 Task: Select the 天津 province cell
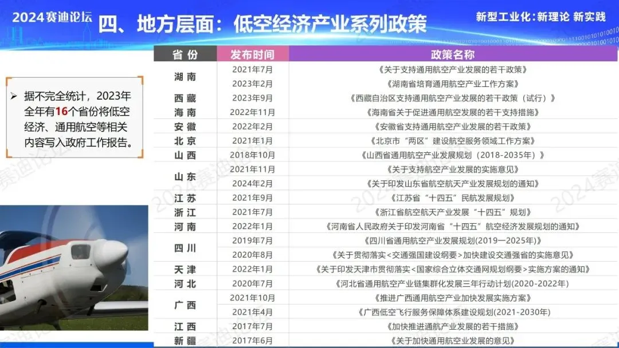(x=185, y=270)
